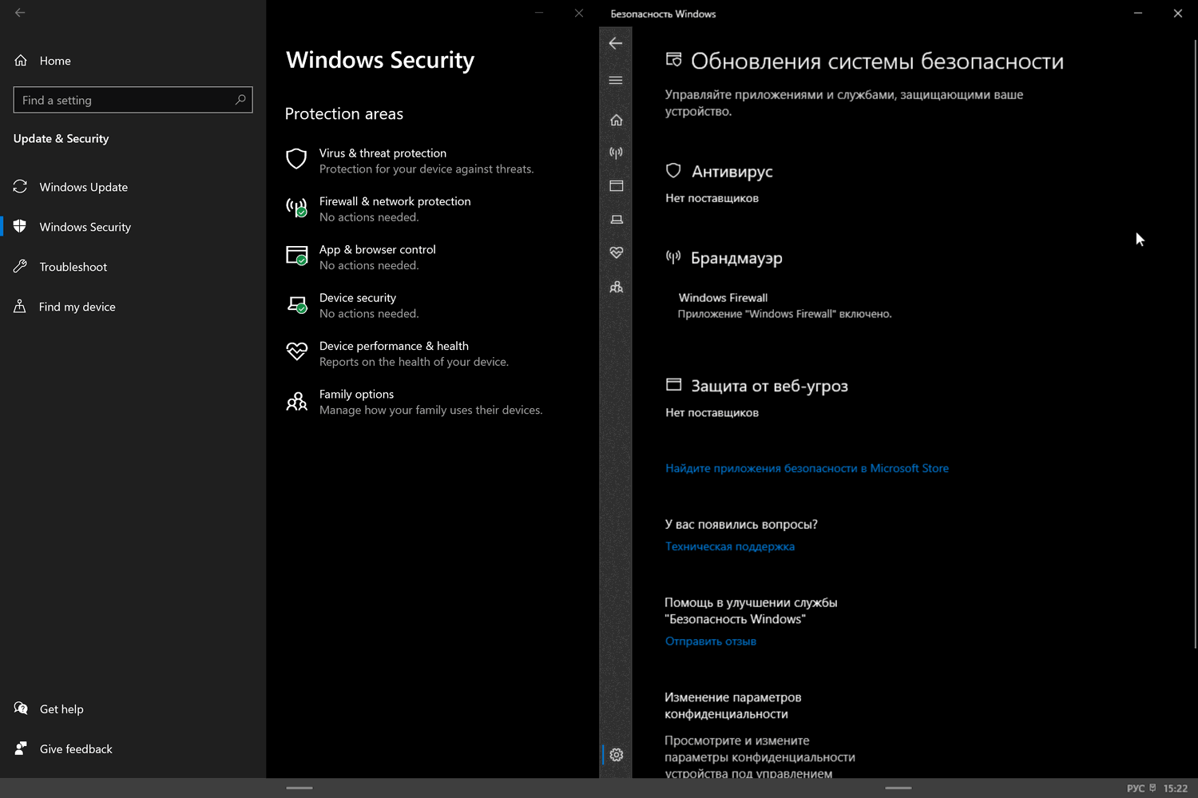Open Find my device settings page
The height and width of the screenshot is (798, 1198).
[x=77, y=307]
